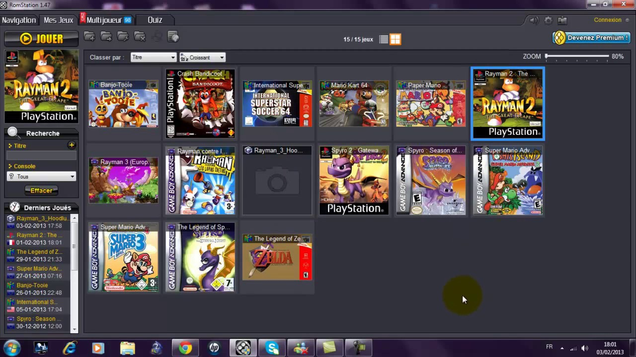Show hidden tray icons arrow

[x=562, y=348]
